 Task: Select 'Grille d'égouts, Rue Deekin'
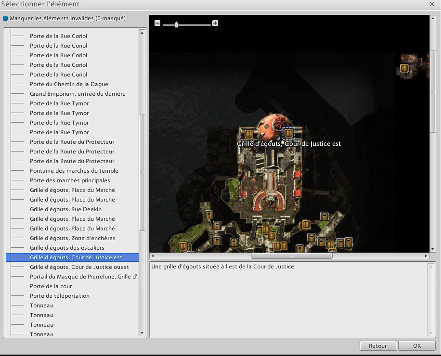(x=65, y=209)
